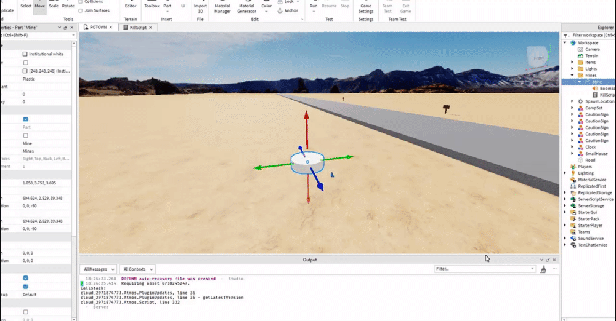Open Game Settings
Viewport: 616px width, 321px height.
(x=366, y=7)
